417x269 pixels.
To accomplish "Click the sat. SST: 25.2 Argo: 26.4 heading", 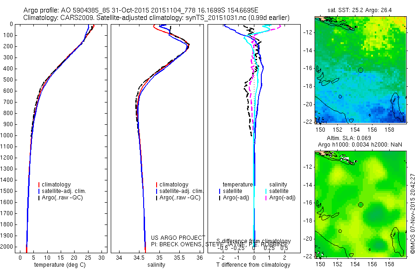I will pos(360,10).
